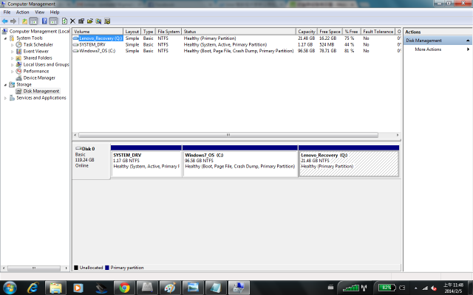The height and width of the screenshot is (295, 473).
Task: Select Performance in the tree
Action: pos(36,71)
